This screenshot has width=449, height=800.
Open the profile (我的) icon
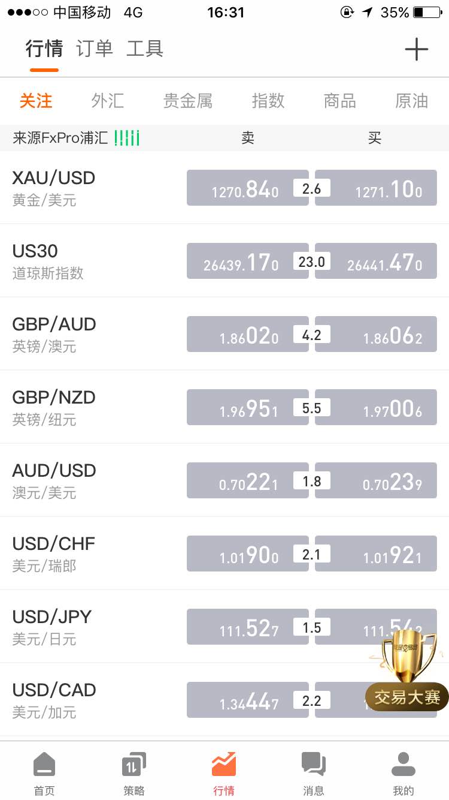[x=404, y=765]
